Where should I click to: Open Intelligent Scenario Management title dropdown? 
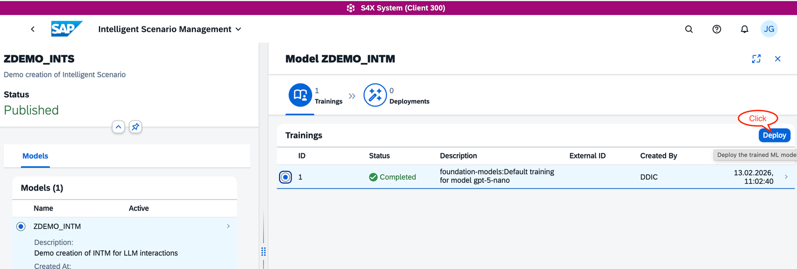170,29
